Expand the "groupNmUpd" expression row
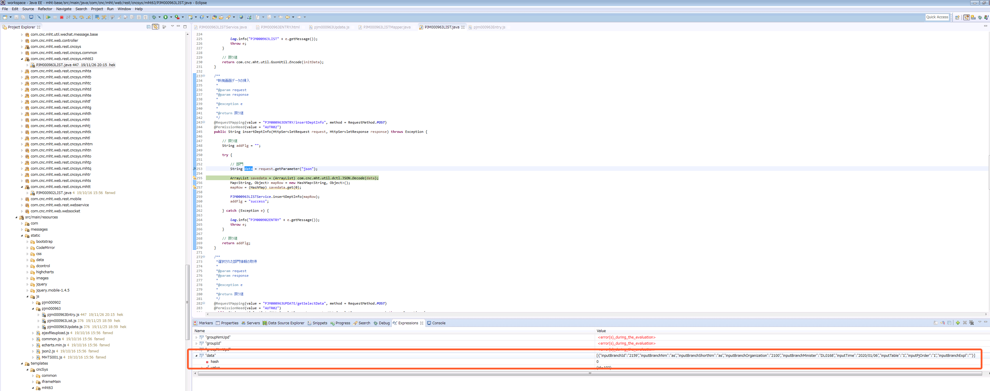 pos(196,337)
